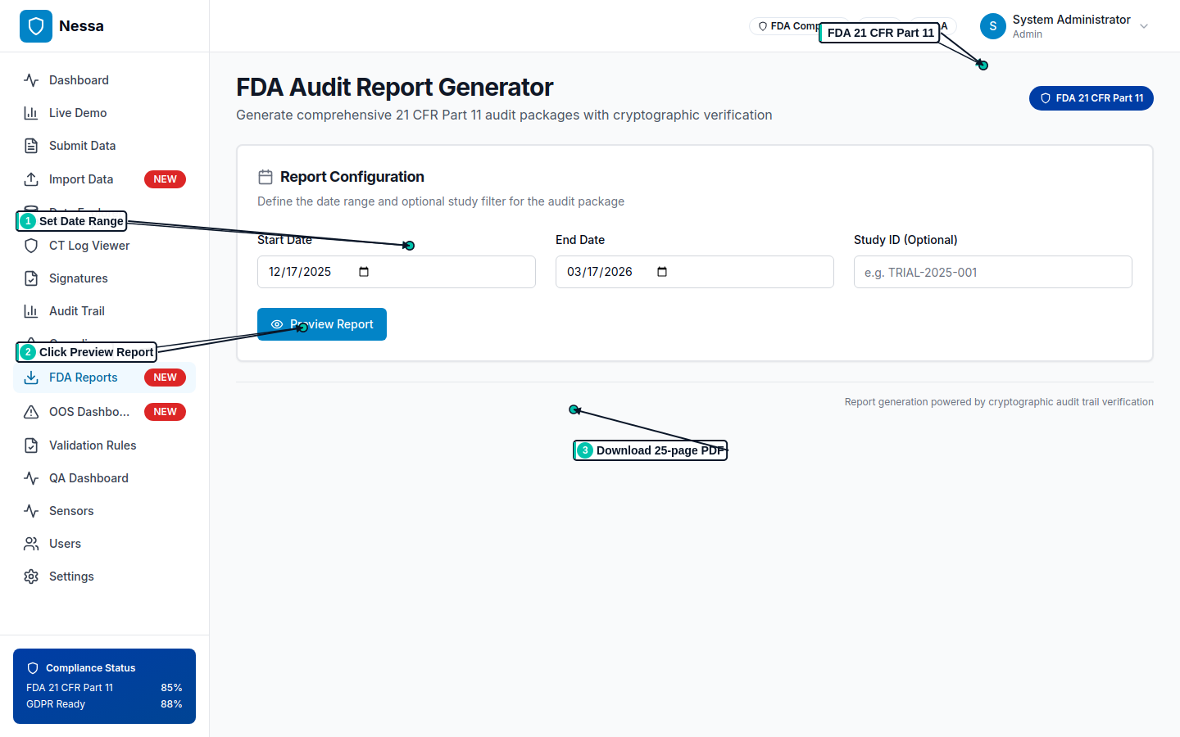Select the Dashboard icon in the sidebar
The height and width of the screenshot is (737, 1180).
coord(30,79)
